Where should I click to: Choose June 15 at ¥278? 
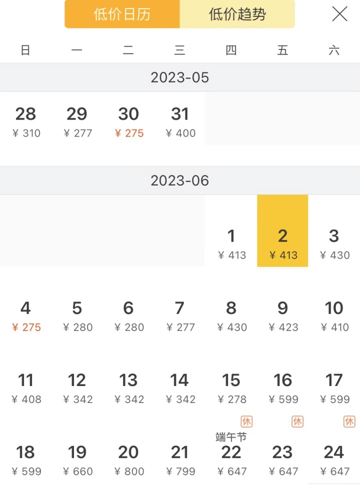point(231,388)
